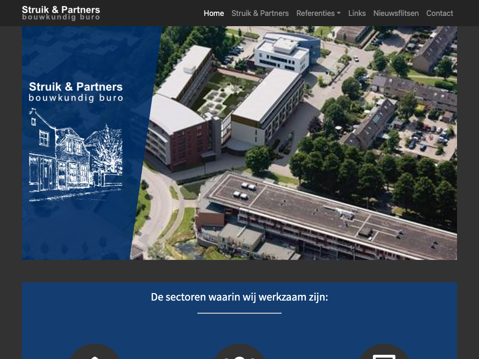Screen dimensions: 479x359
Task: Select the right circular sector icon
Action: point(384,353)
